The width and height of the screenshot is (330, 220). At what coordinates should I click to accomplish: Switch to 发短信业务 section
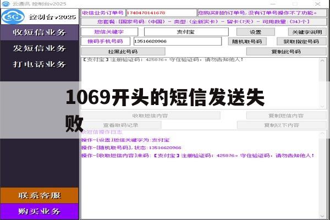pyautogui.click(x=40, y=48)
